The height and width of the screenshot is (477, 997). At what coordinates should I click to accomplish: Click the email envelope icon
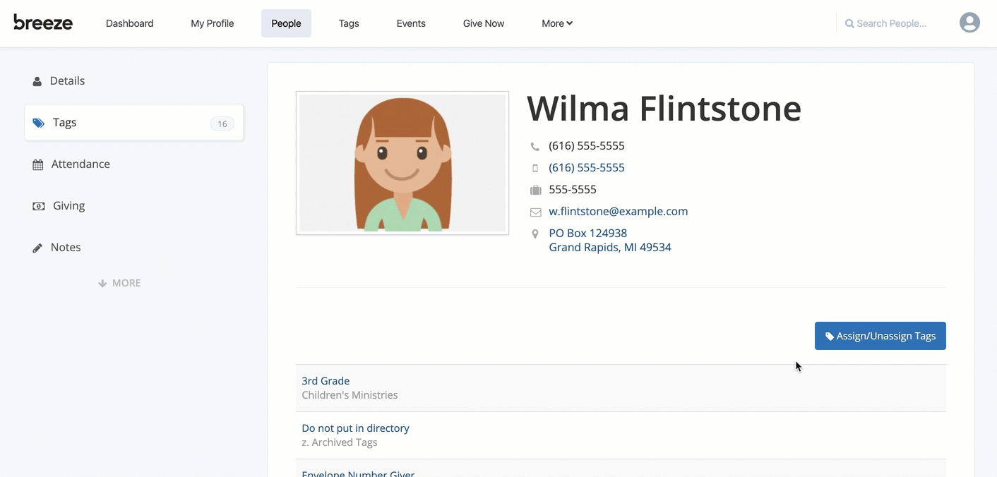[x=535, y=212]
